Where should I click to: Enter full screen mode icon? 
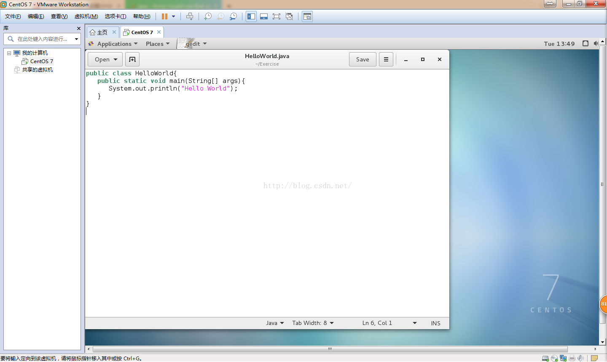pos(277,16)
